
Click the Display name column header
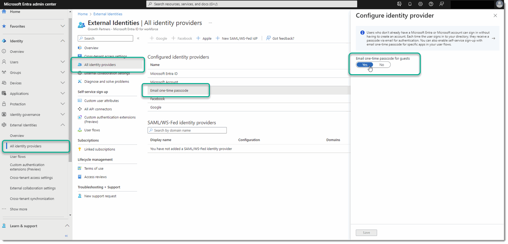161,140
